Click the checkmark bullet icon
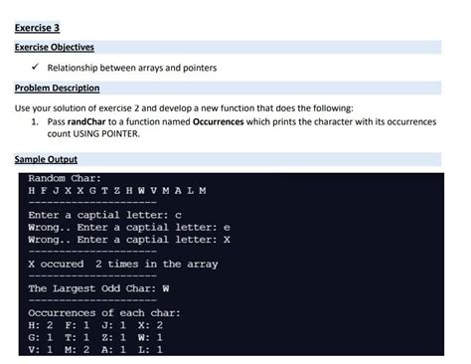Image resolution: width=471 pixels, height=364 pixels. (x=35, y=67)
